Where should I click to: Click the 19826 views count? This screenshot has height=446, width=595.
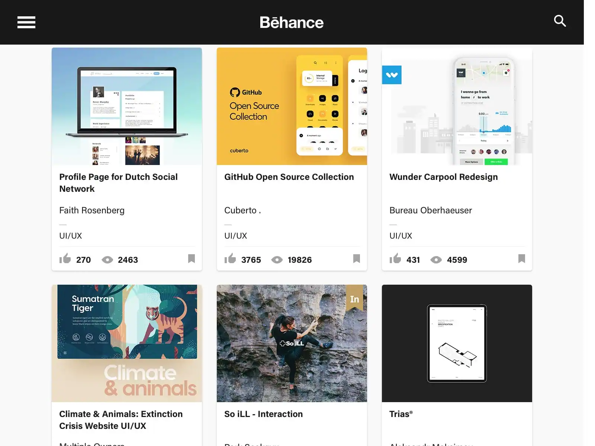300,260
